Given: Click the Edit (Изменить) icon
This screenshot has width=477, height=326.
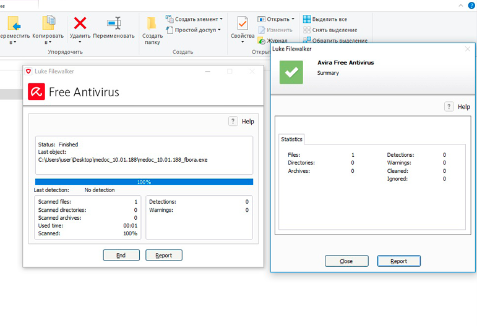Looking at the screenshot, I should click(x=262, y=30).
